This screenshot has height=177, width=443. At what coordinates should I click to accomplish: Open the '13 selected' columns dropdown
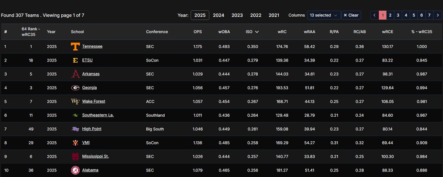pyautogui.click(x=324, y=15)
